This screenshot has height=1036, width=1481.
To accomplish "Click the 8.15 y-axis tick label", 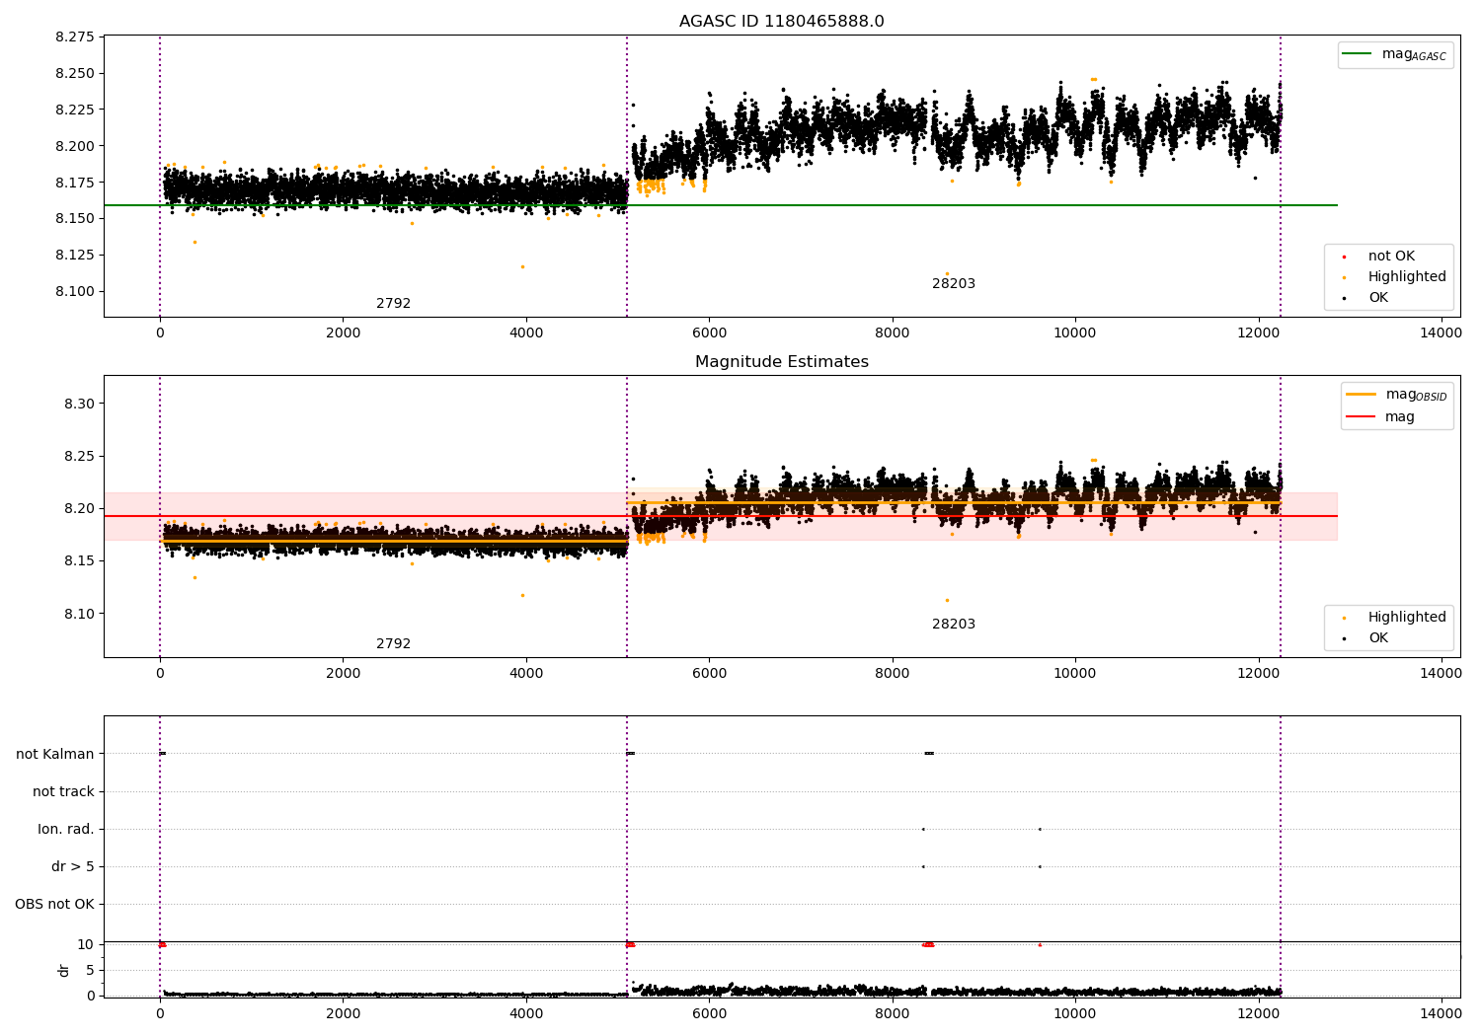I will tap(79, 560).
